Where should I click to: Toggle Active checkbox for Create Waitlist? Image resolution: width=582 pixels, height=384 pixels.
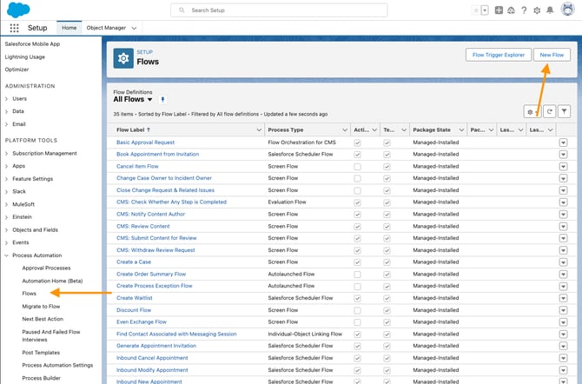point(358,298)
